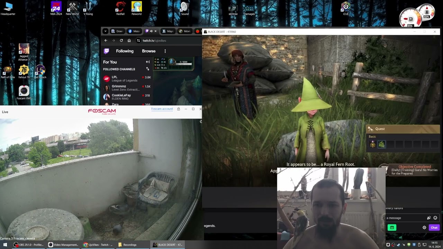The width and height of the screenshot is (443, 249).
Task: Open the CookieLeFay channel in sidebar
Action: (x=127, y=97)
